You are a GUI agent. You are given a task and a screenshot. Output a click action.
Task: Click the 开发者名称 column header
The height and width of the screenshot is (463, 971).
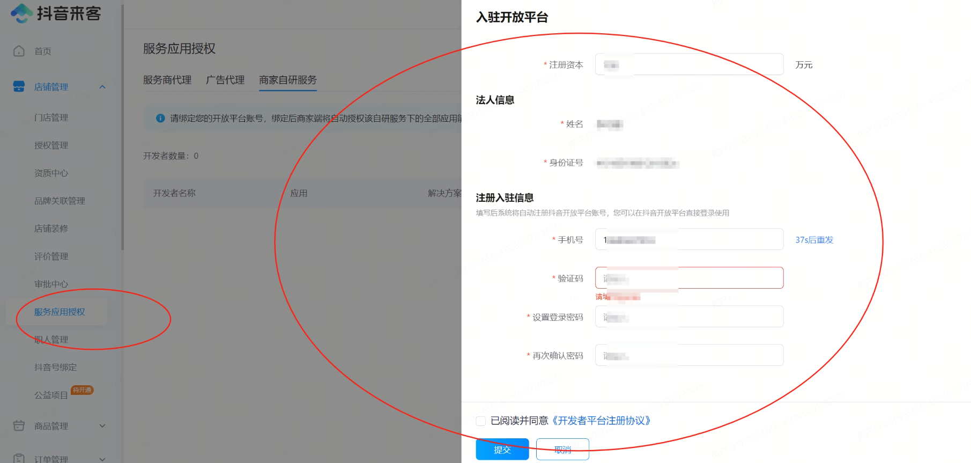[175, 193]
